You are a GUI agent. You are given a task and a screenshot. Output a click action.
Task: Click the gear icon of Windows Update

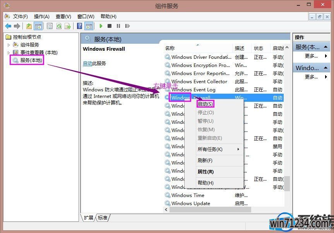point(168,203)
